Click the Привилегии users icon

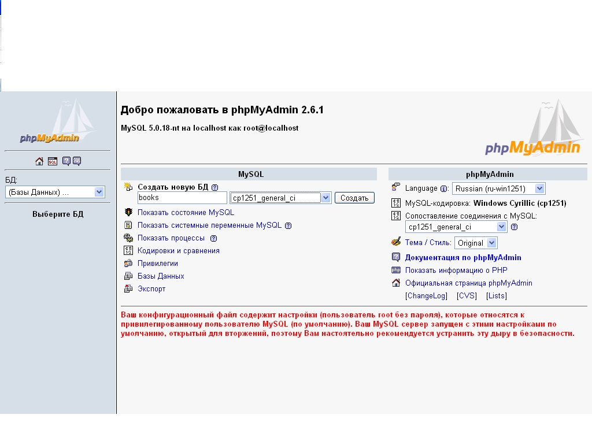click(x=128, y=263)
